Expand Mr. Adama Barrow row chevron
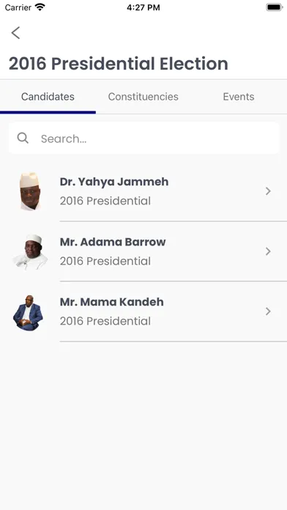The image size is (287, 510). click(268, 251)
